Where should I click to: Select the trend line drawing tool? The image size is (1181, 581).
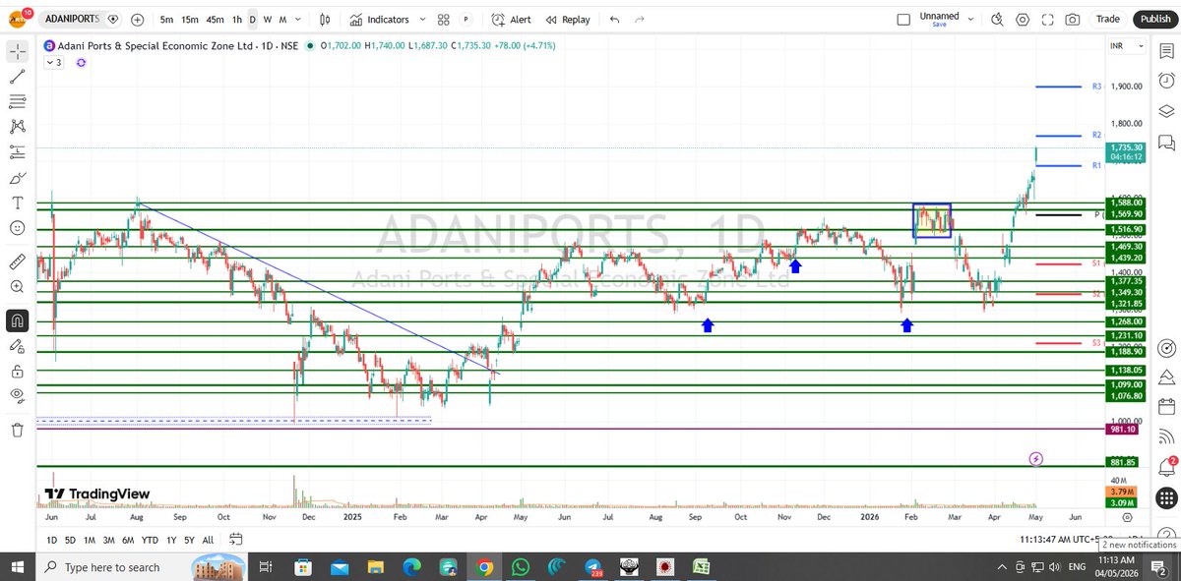pyautogui.click(x=18, y=76)
